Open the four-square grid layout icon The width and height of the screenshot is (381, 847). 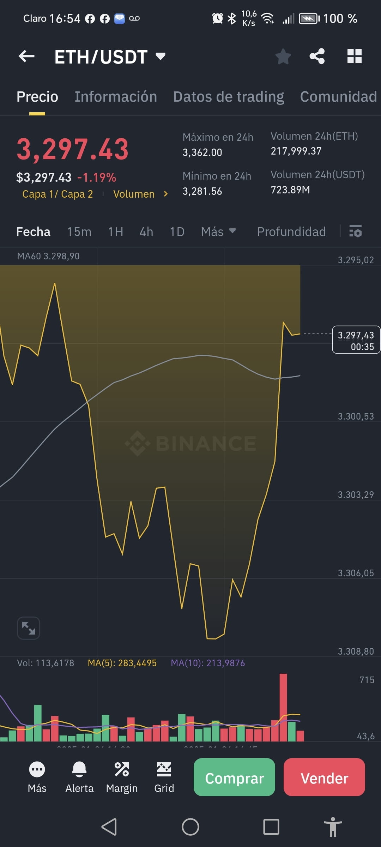coord(354,56)
